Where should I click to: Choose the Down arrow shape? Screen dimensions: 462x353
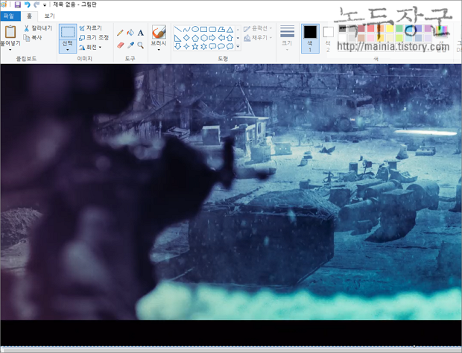click(x=177, y=46)
